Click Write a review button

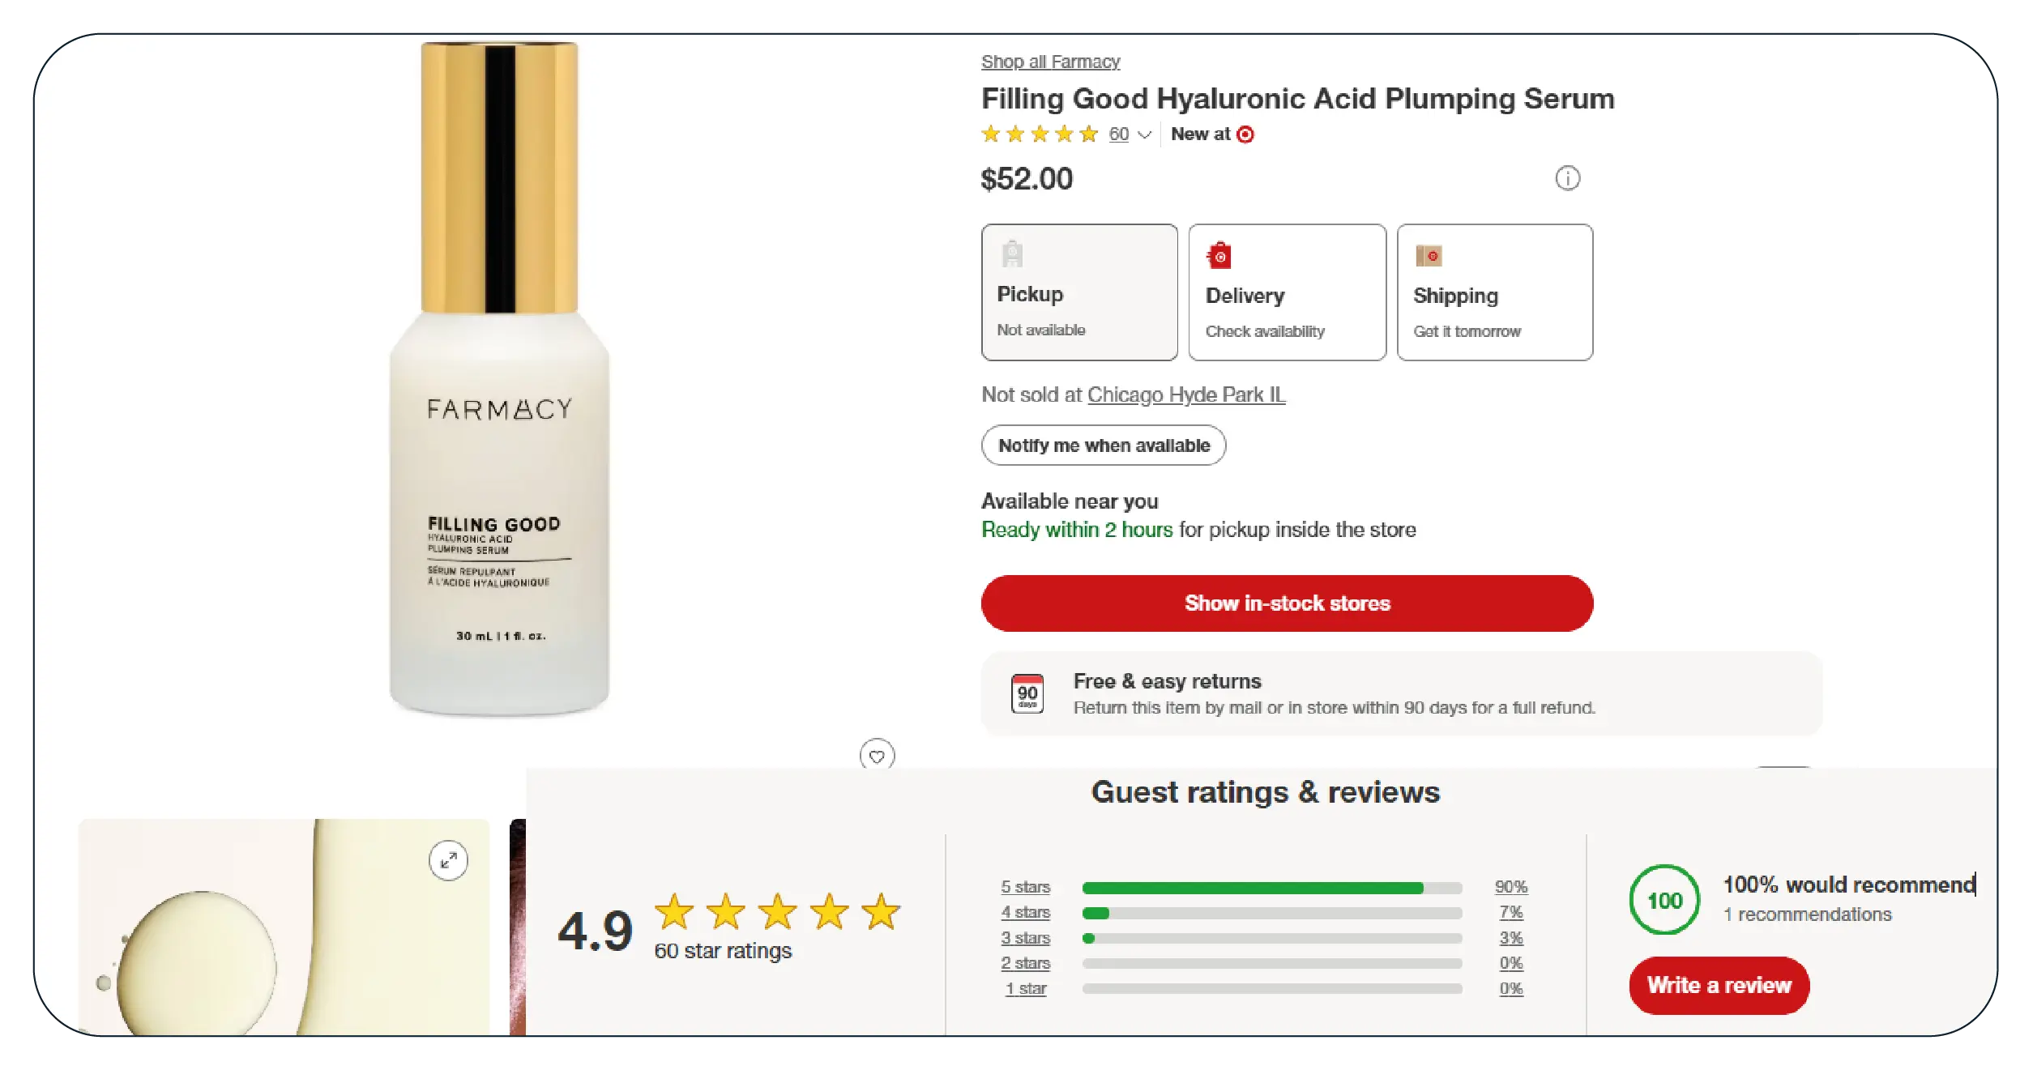point(1719,985)
